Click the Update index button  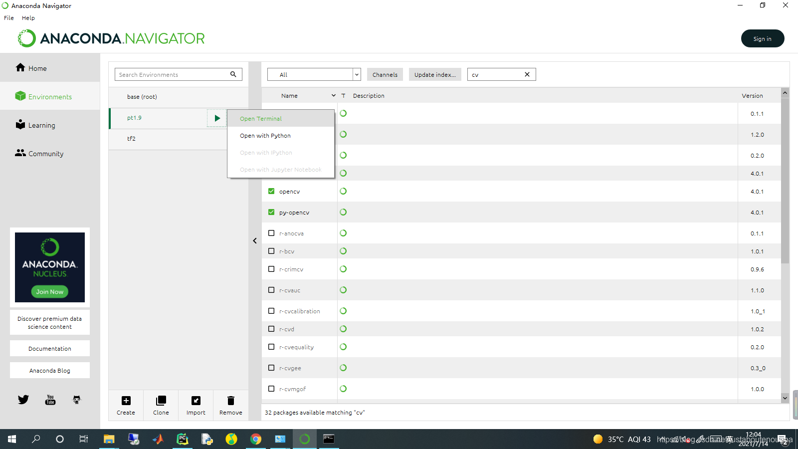tap(435, 74)
